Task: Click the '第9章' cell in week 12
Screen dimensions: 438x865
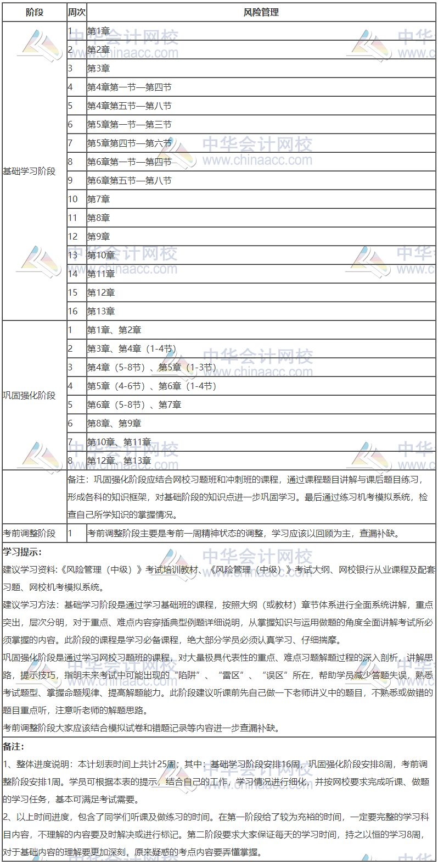Action: click(x=261, y=237)
